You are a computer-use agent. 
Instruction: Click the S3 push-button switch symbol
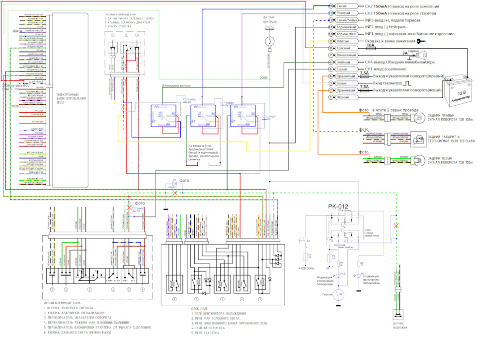click(x=305, y=242)
